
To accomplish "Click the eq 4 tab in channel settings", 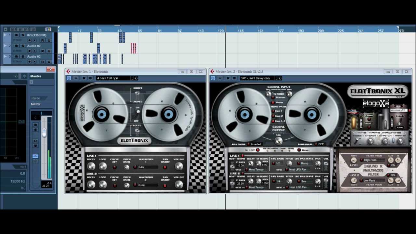I will point(23,167).
